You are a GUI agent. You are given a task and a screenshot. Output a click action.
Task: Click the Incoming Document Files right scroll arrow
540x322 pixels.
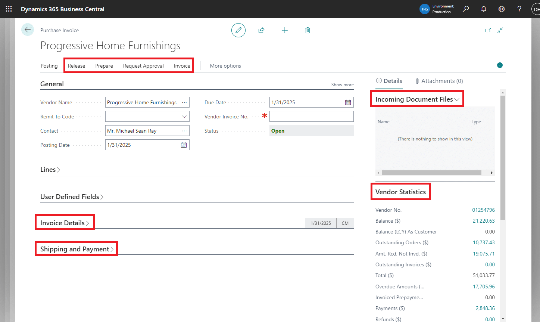(x=492, y=173)
